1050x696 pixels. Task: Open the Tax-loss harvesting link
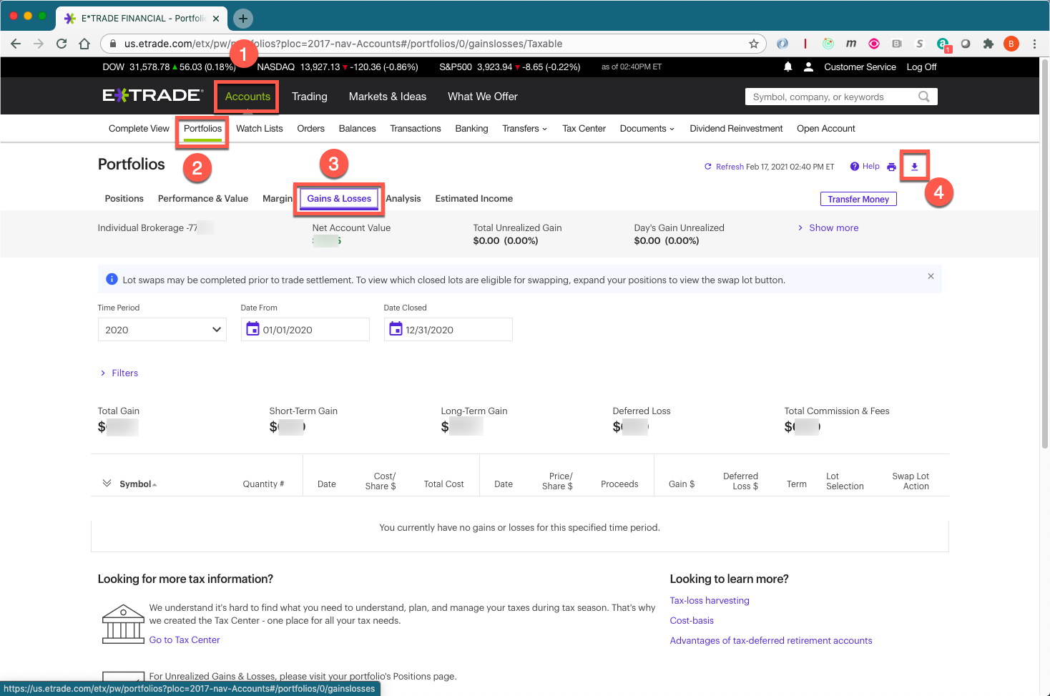click(x=710, y=601)
